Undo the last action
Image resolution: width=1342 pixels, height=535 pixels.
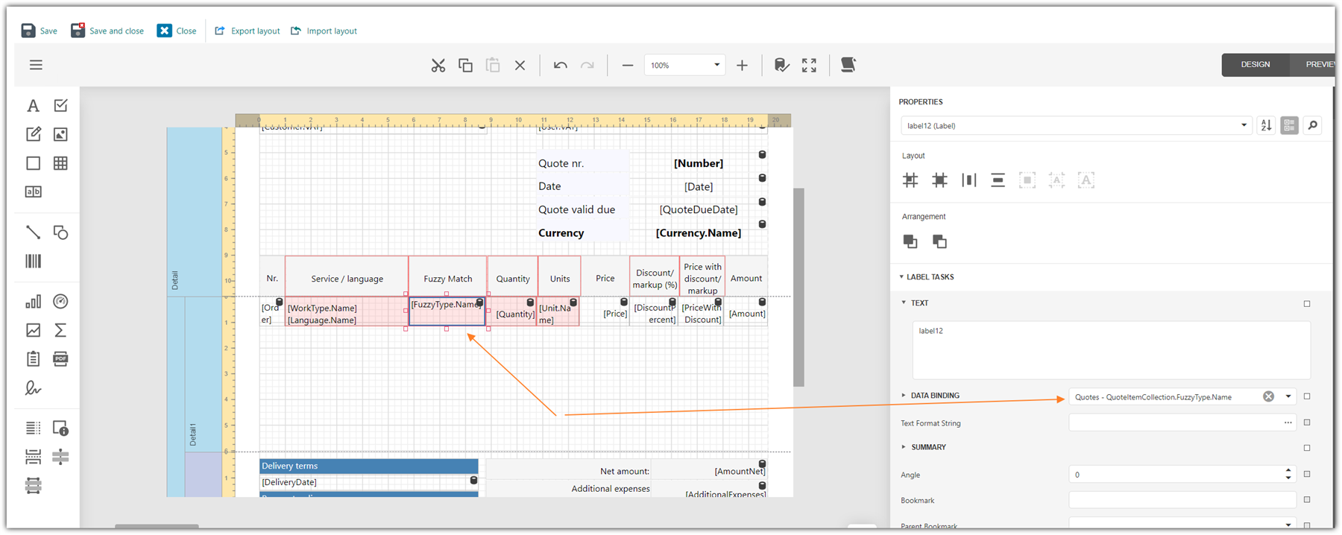(x=560, y=66)
